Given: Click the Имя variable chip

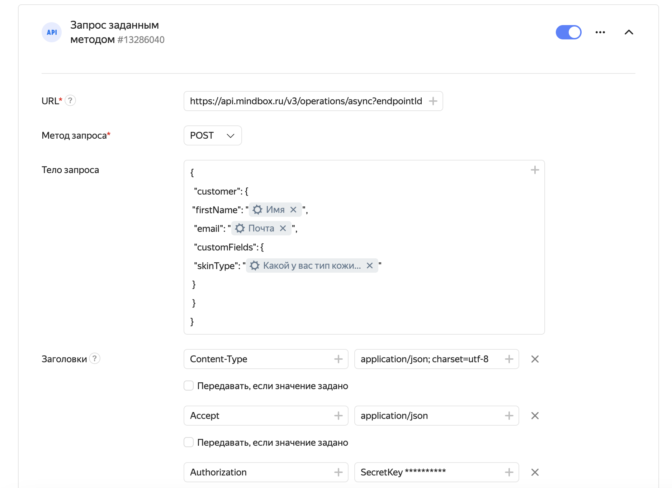Looking at the screenshot, I should pos(275,210).
